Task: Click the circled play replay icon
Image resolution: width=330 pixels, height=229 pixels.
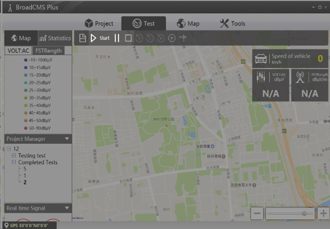Action: pyautogui.click(x=172, y=38)
